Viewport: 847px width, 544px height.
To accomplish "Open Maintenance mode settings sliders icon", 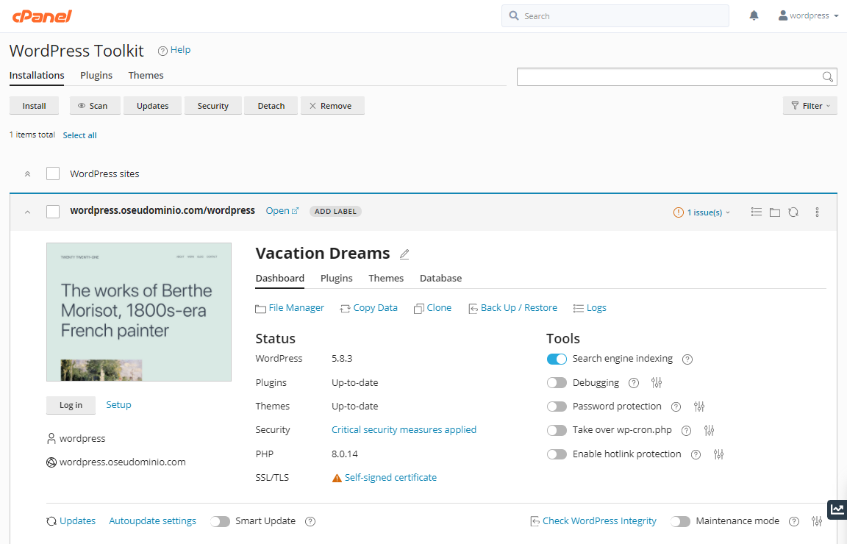I will click(x=817, y=521).
